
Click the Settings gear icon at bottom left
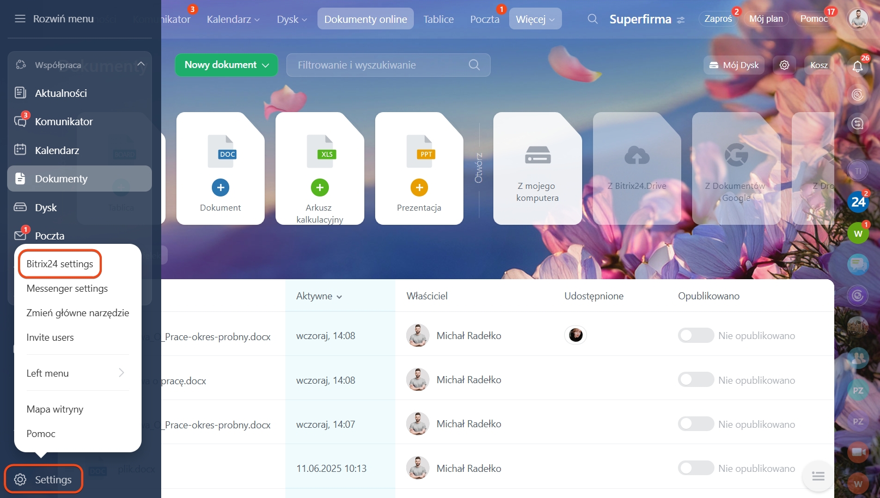point(20,479)
